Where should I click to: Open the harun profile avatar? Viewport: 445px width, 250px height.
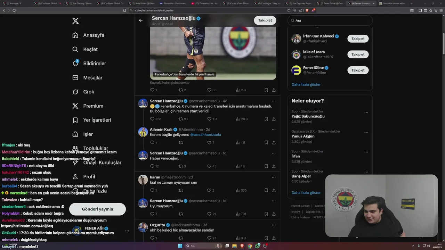tap(143, 180)
